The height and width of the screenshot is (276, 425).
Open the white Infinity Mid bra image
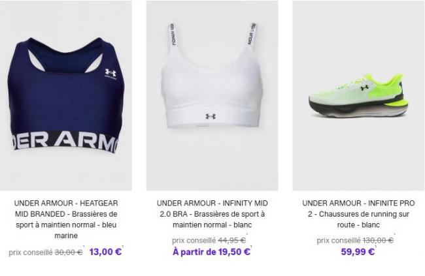(x=212, y=95)
